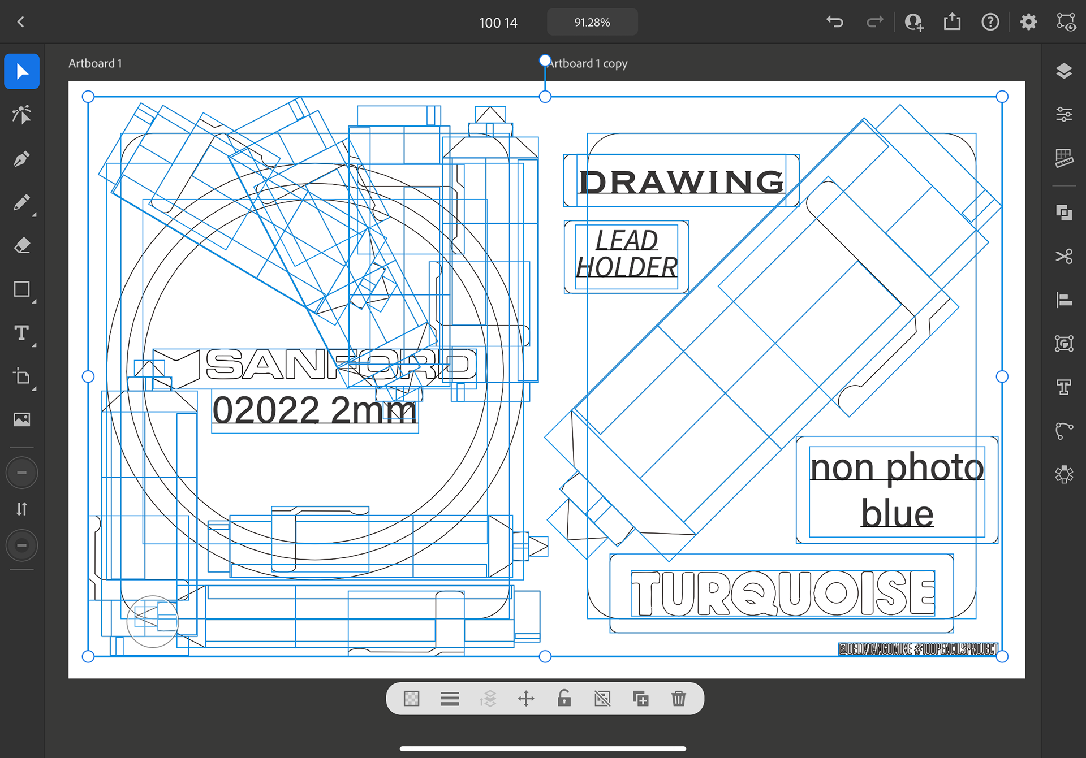Open the Help panel

click(990, 22)
